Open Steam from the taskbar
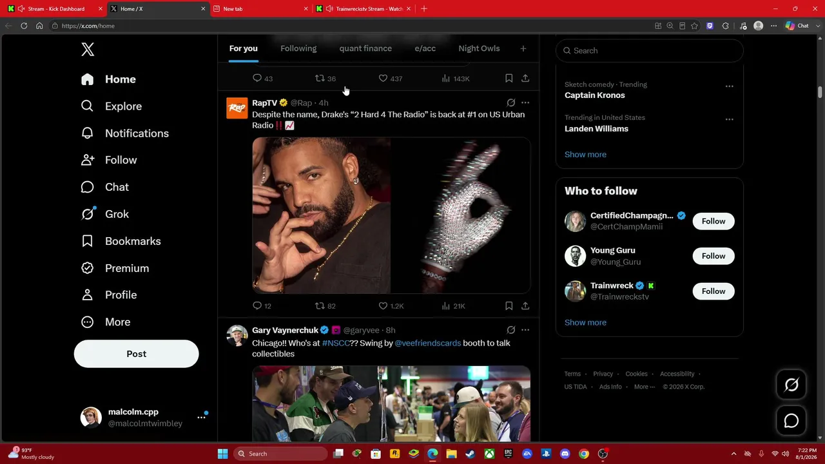Viewport: 825px width, 464px height. [470, 454]
